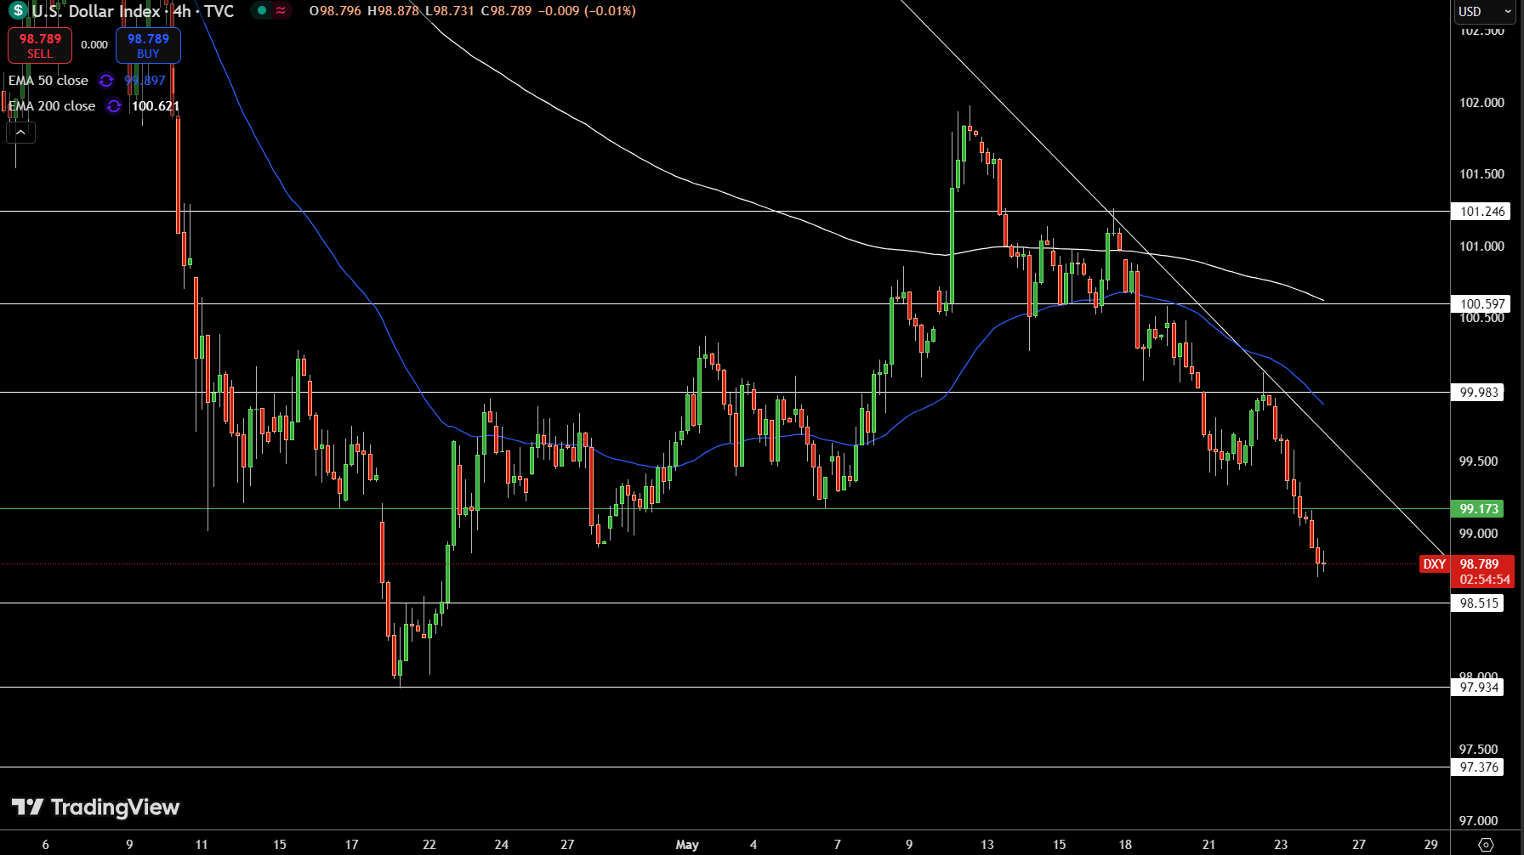Screen dimensions: 1524x855
Task: Select the green 99.173 price label
Action: pos(1478,509)
